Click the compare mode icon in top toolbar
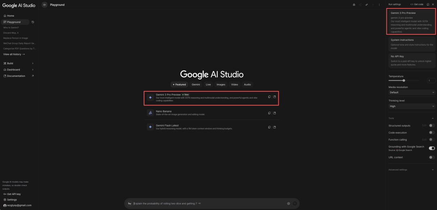 [367, 5]
